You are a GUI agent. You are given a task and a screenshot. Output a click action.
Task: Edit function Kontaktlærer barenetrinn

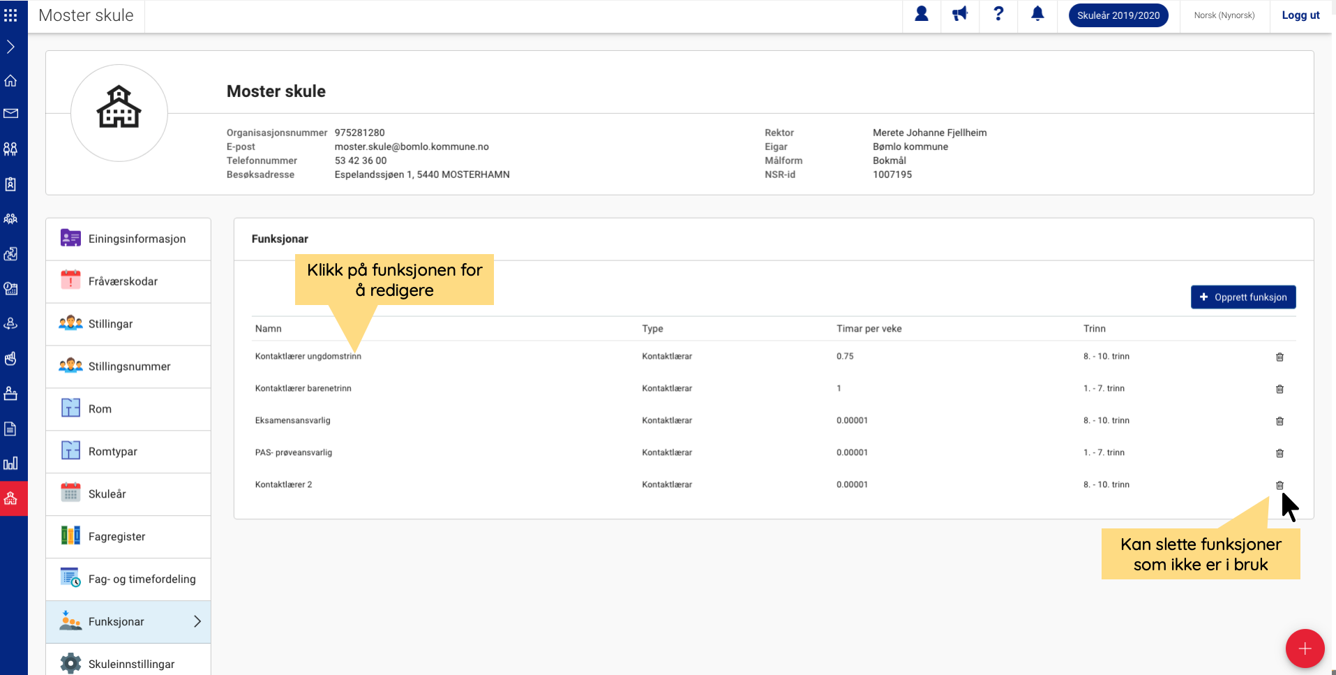tap(303, 388)
